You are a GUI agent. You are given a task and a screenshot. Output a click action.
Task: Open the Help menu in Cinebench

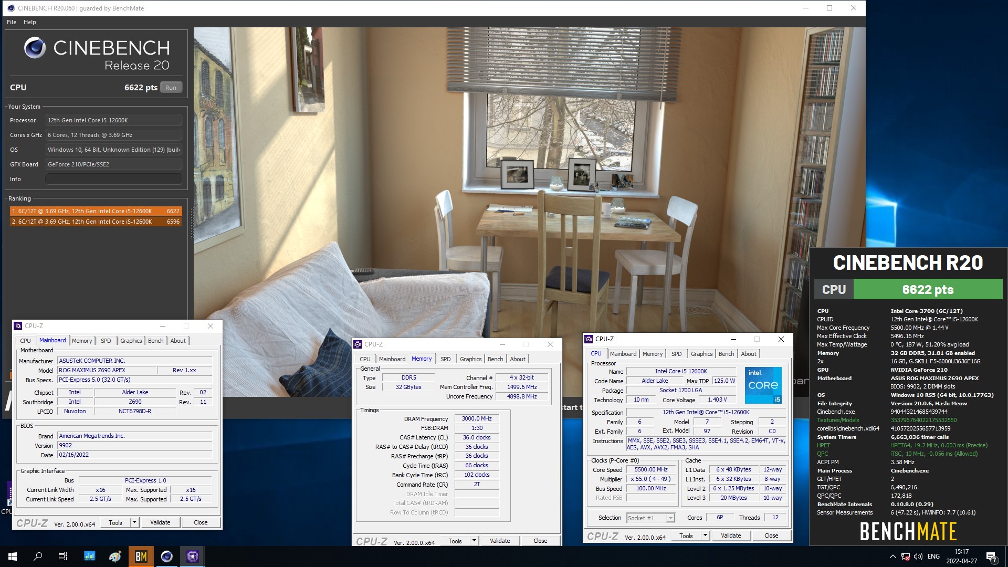(30, 22)
